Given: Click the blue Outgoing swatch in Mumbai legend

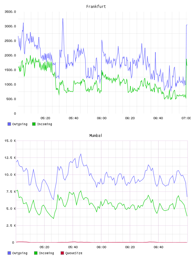Looking at the screenshot, I should 9,253.
